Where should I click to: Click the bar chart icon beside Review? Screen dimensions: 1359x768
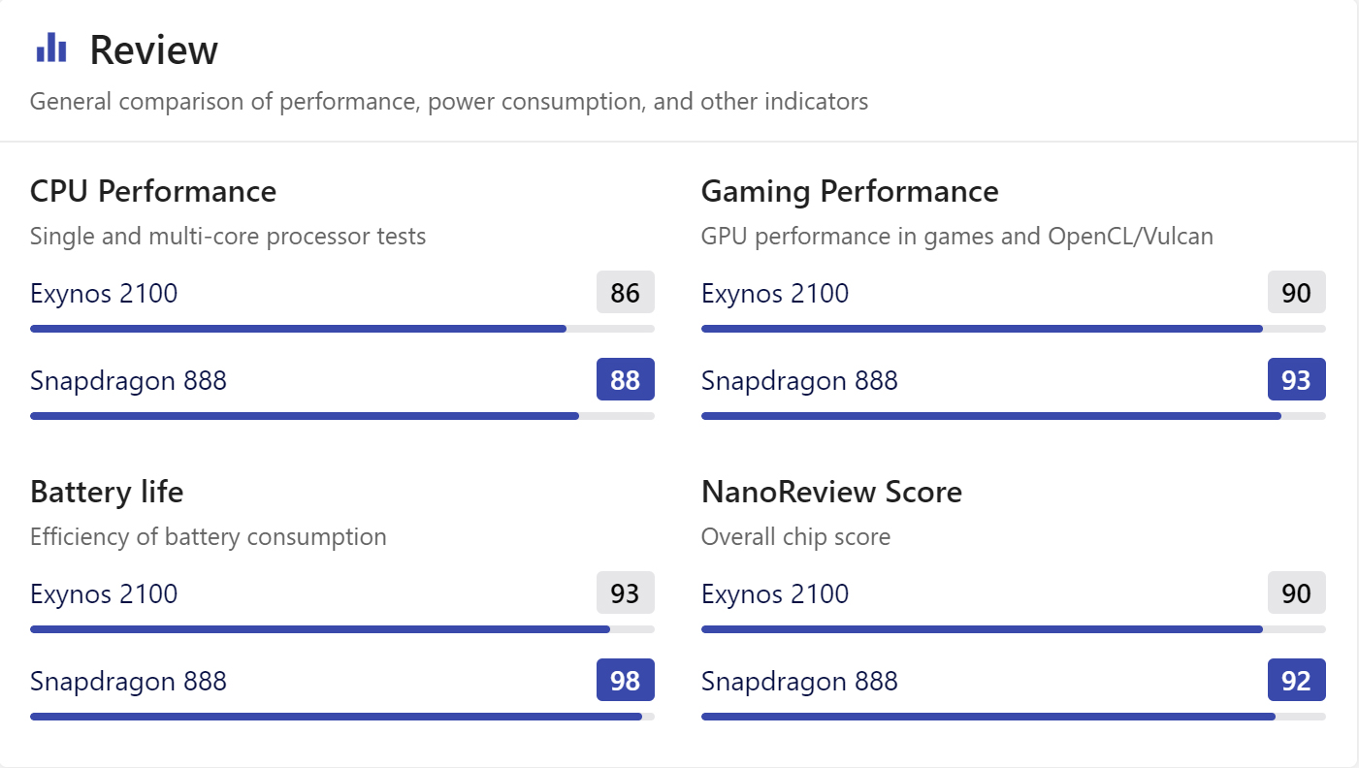tap(50, 48)
